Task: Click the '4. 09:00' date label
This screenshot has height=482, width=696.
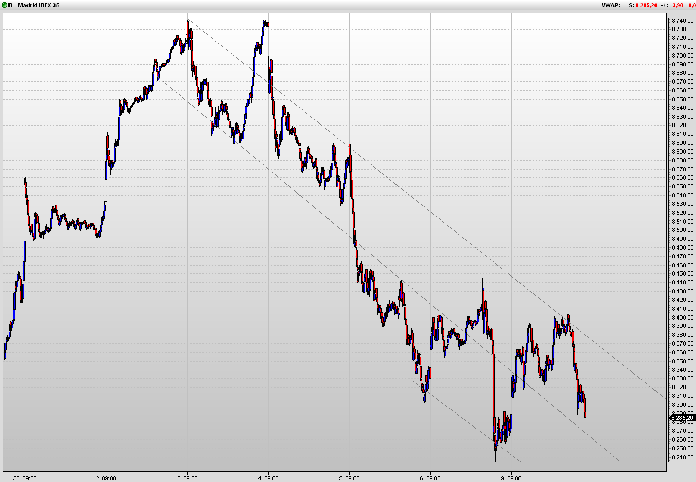Action: [268, 478]
